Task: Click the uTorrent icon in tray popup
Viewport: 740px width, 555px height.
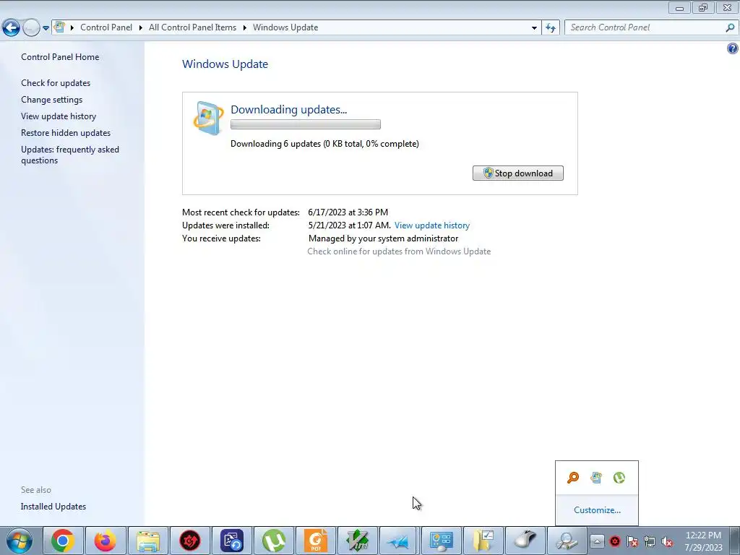Action: click(619, 478)
